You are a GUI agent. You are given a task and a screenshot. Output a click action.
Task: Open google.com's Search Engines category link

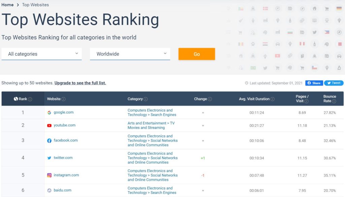[152, 112]
